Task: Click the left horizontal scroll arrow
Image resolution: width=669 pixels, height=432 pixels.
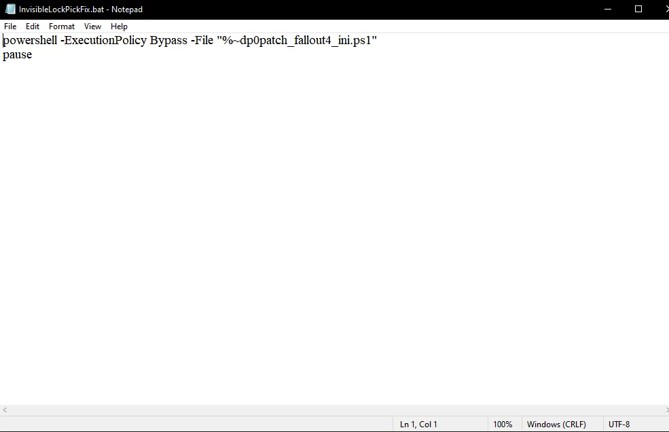Action: pyautogui.click(x=5, y=410)
